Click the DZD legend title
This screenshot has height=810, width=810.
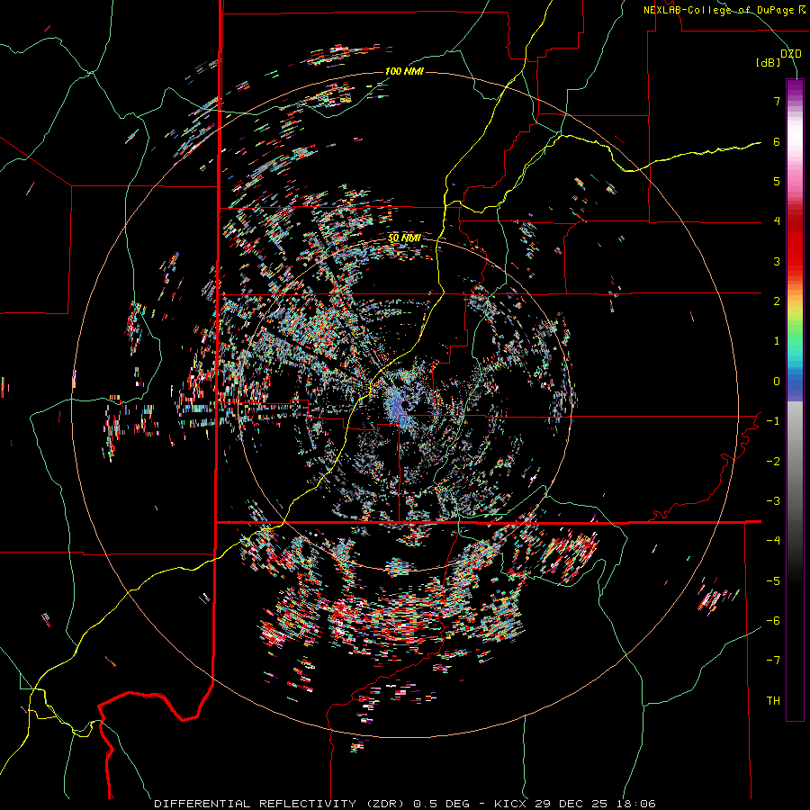pos(790,54)
